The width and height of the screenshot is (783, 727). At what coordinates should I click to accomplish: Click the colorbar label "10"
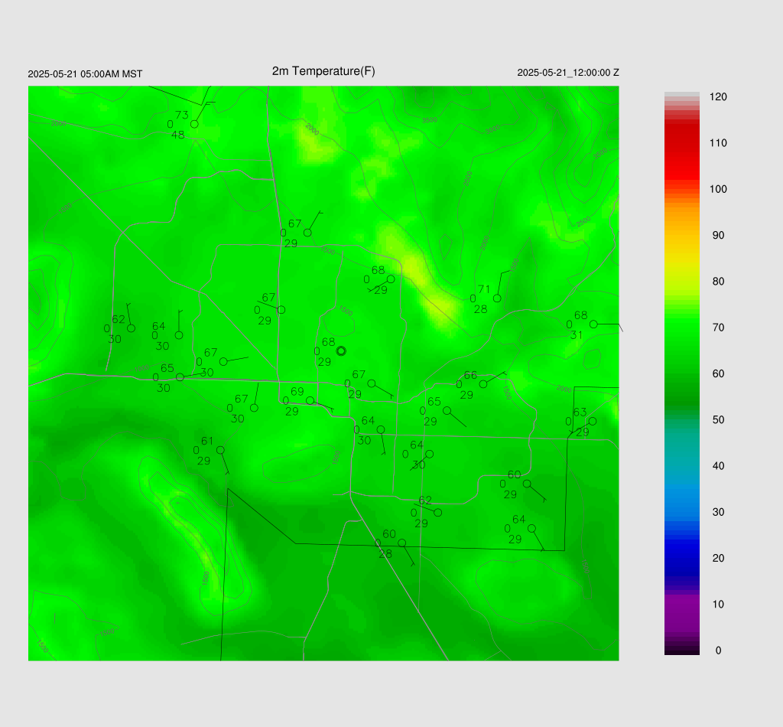click(x=718, y=604)
